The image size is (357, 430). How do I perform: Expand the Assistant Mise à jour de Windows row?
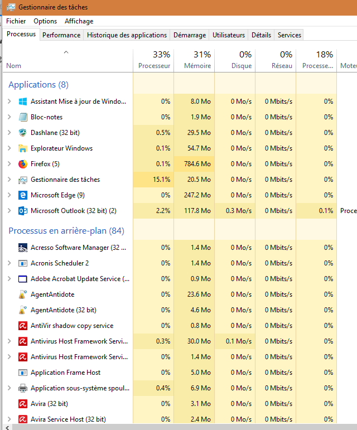[9, 102]
